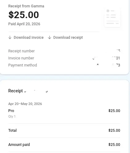The width and height of the screenshot is (130, 153).
Task: Click the Amount paid row value
Action: coord(114,145)
